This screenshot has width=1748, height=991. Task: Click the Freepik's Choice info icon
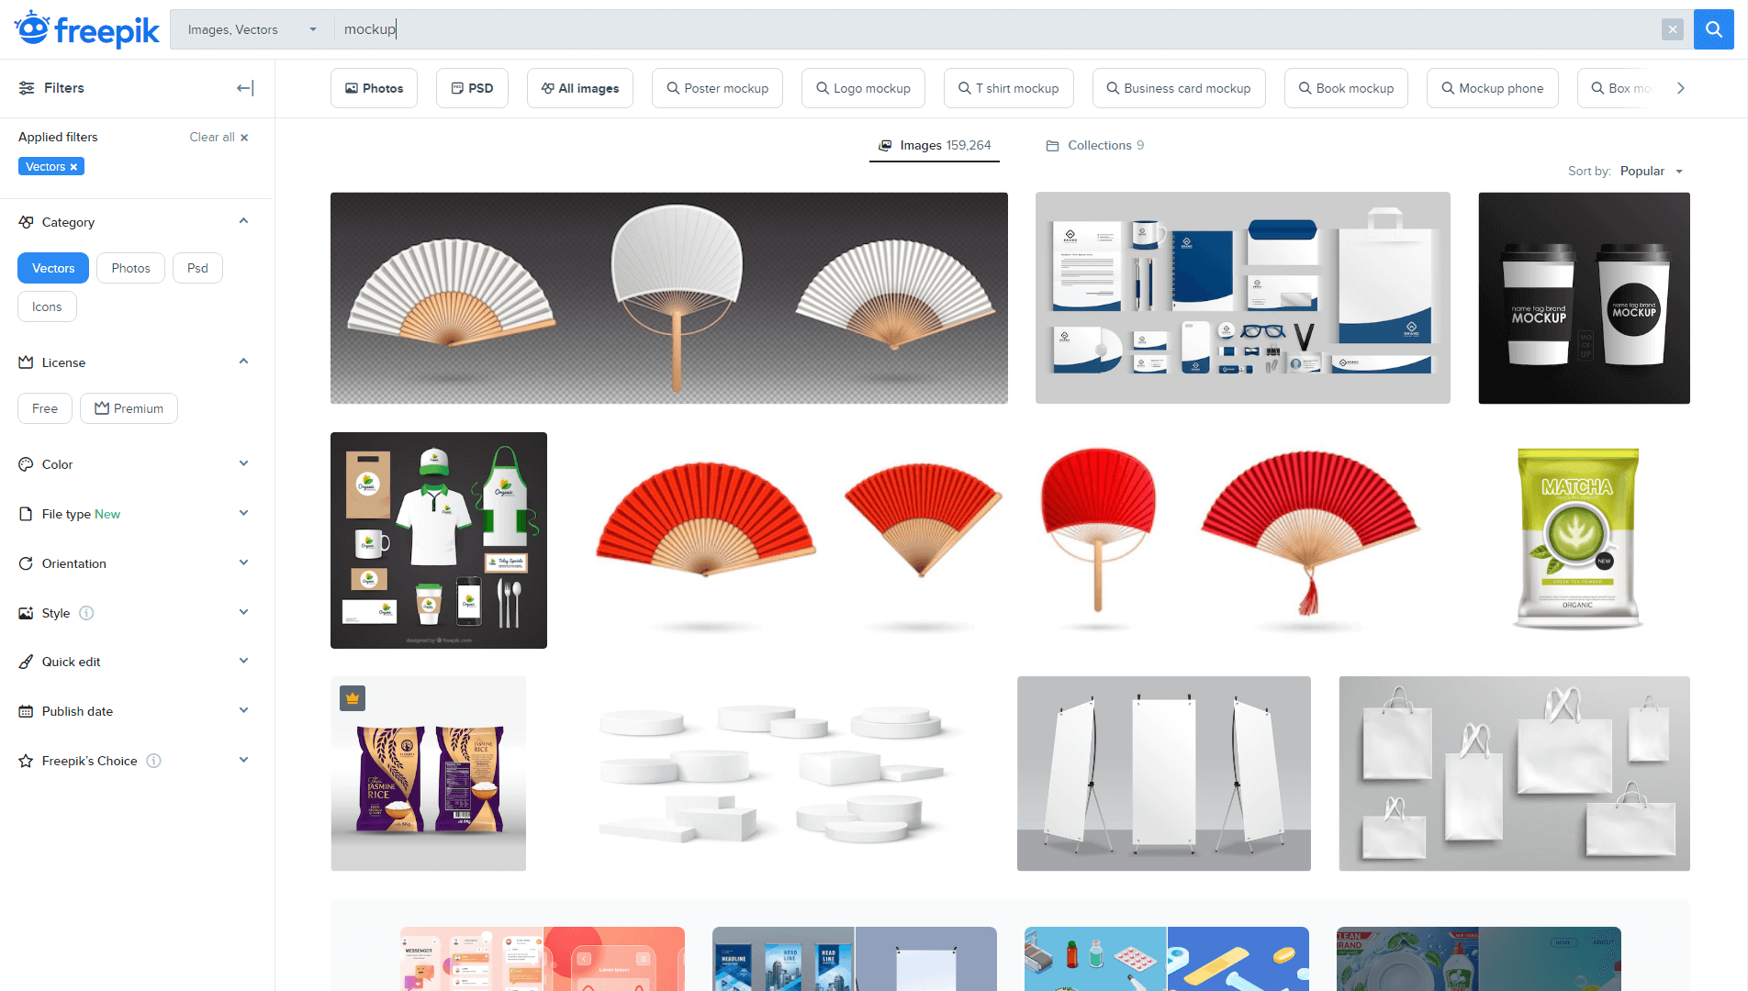tap(154, 761)
